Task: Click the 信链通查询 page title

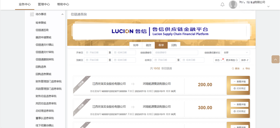Action: (x=79, y=14)
